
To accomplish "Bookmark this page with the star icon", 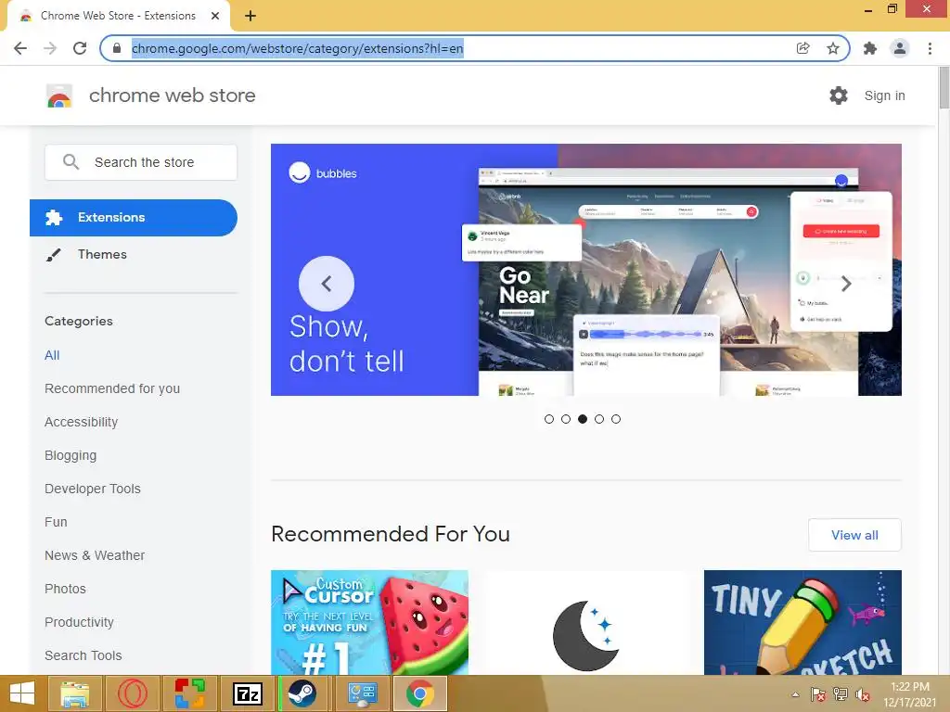I will 833,48.
